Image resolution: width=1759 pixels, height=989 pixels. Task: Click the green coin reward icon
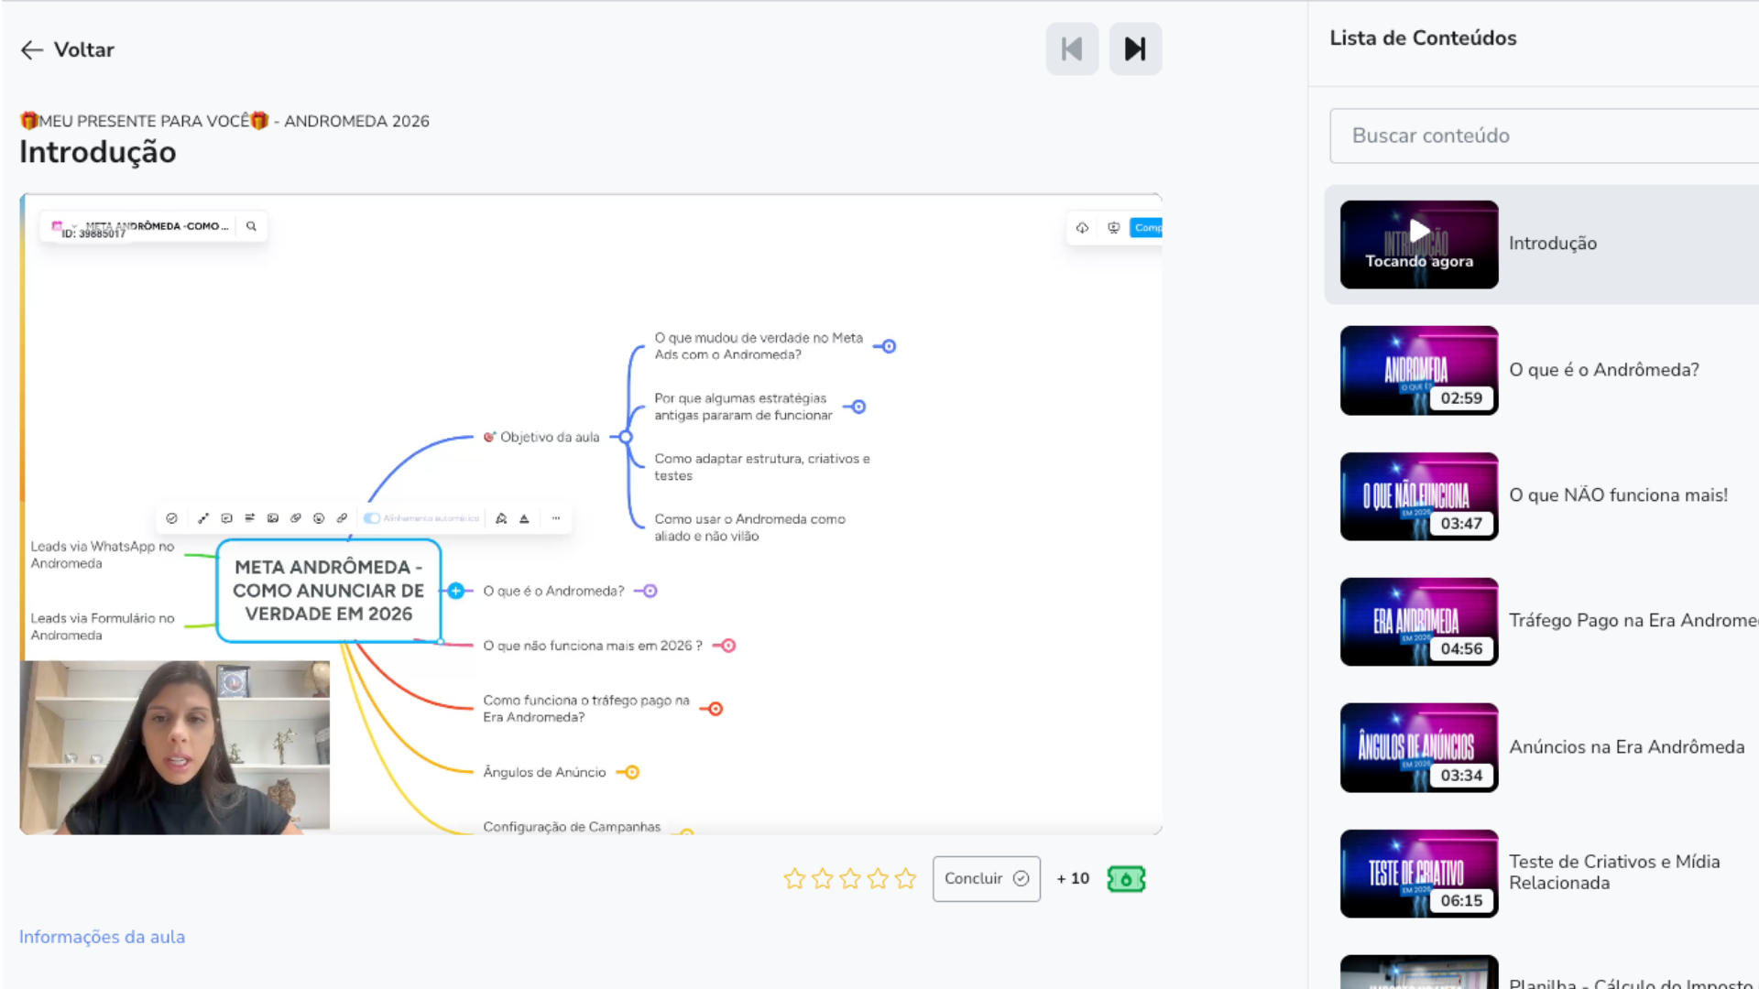pyautogui.click(x=1126, y=879)
